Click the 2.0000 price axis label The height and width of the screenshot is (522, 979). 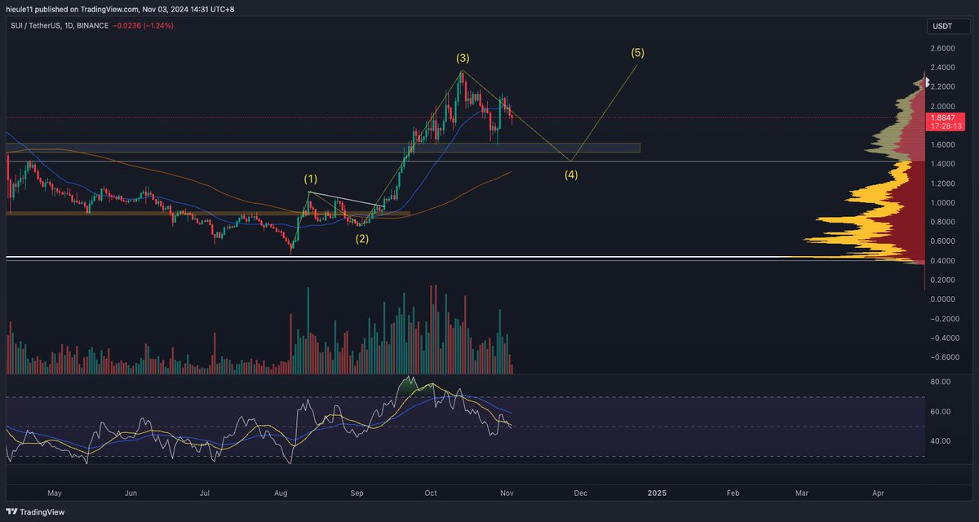click(x=942, y=106)
